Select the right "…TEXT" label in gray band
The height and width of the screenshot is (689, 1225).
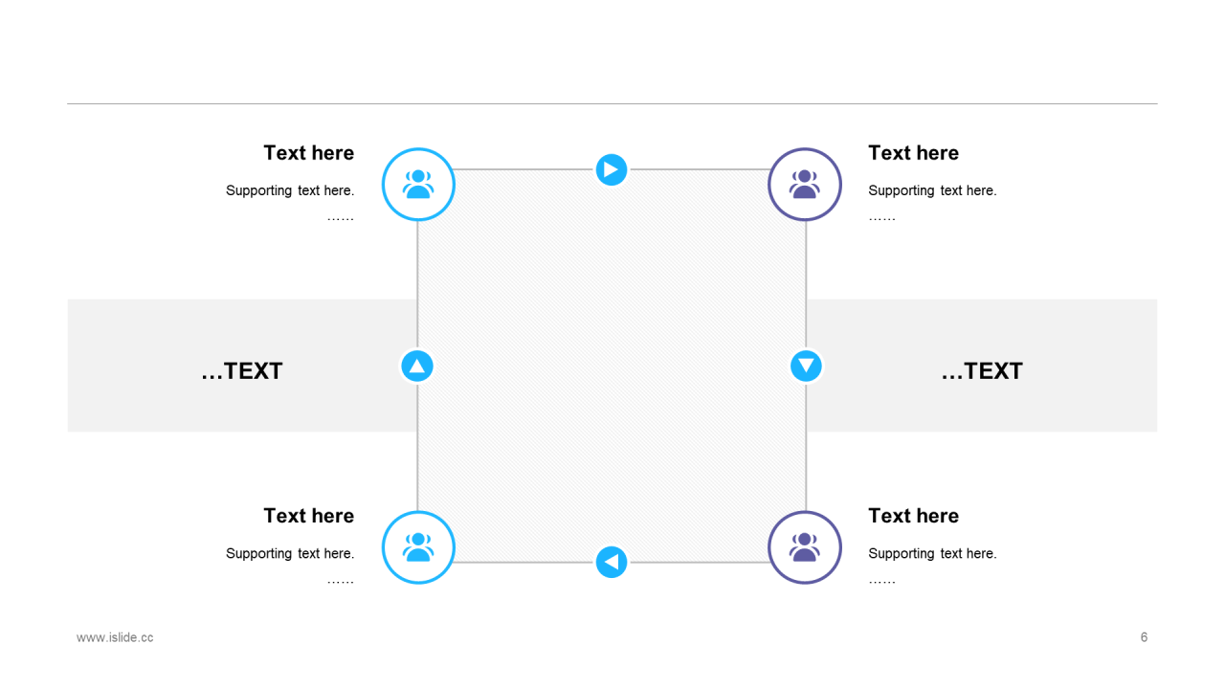[982, 371]
